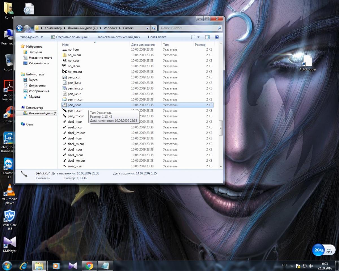The image size is (339, 271).
Task: Click the Windows segment in the address path
Action: click(x=110, y=28)
